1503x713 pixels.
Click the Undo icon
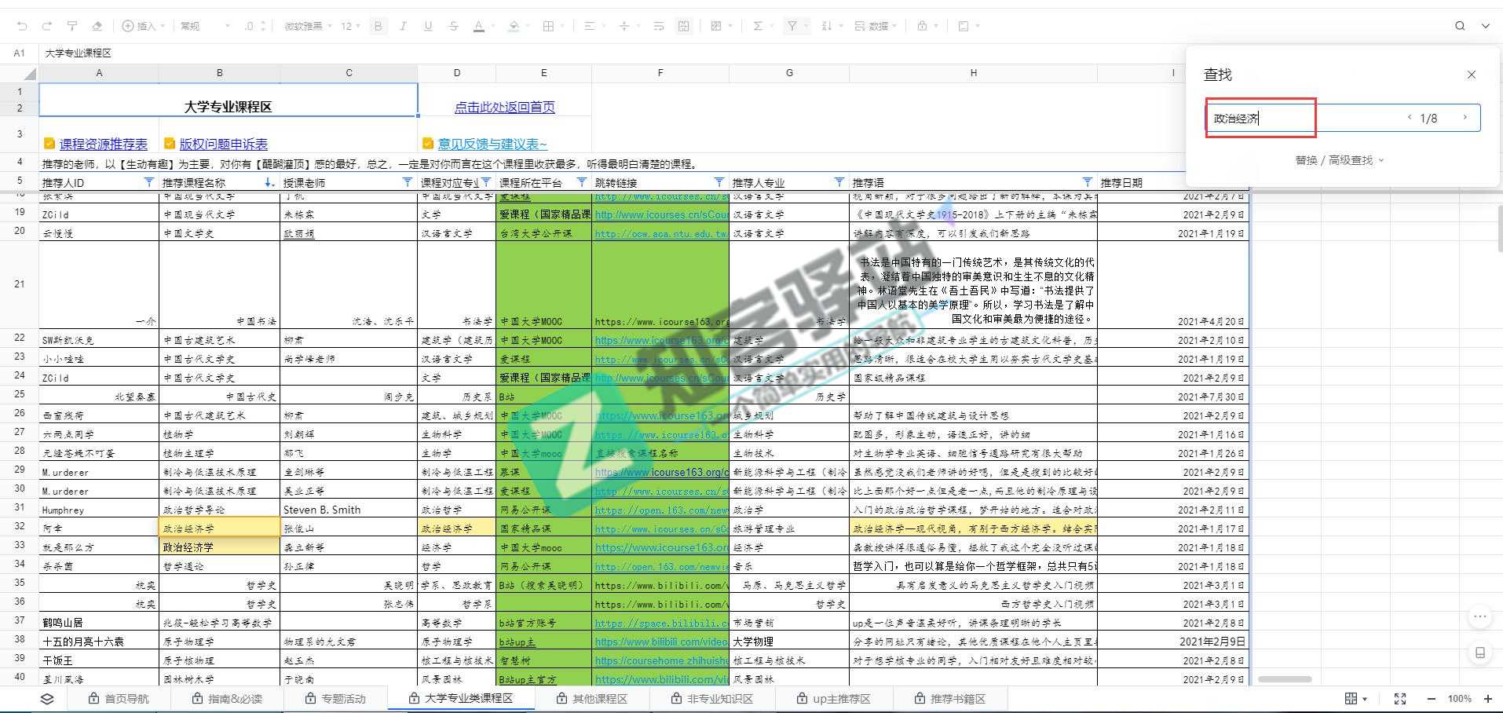[x=21, y=25]
